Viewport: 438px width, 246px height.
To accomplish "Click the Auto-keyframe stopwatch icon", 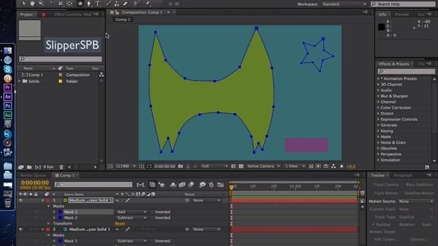I will [211, 184].
